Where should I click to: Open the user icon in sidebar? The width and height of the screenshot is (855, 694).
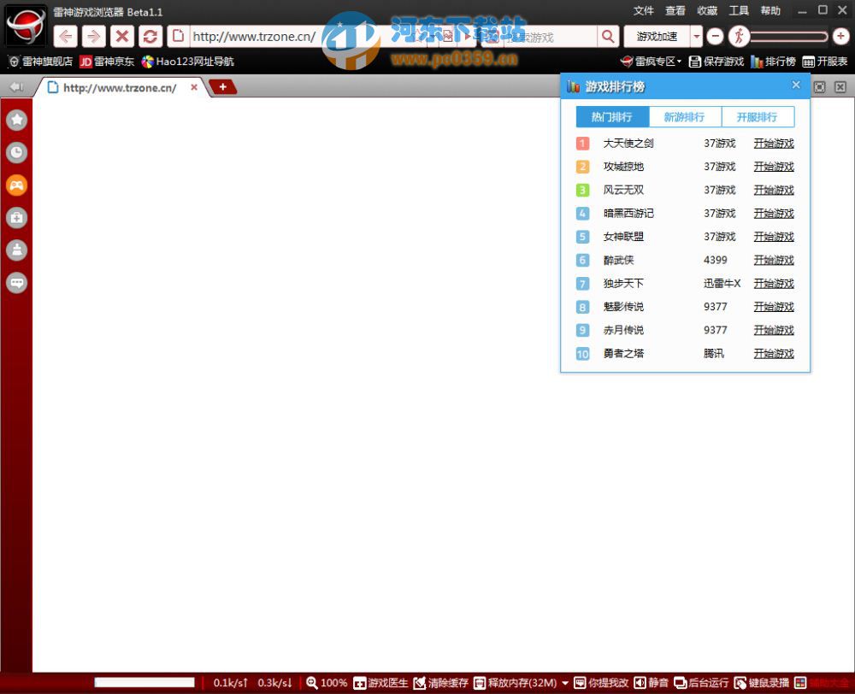[17, 250]
